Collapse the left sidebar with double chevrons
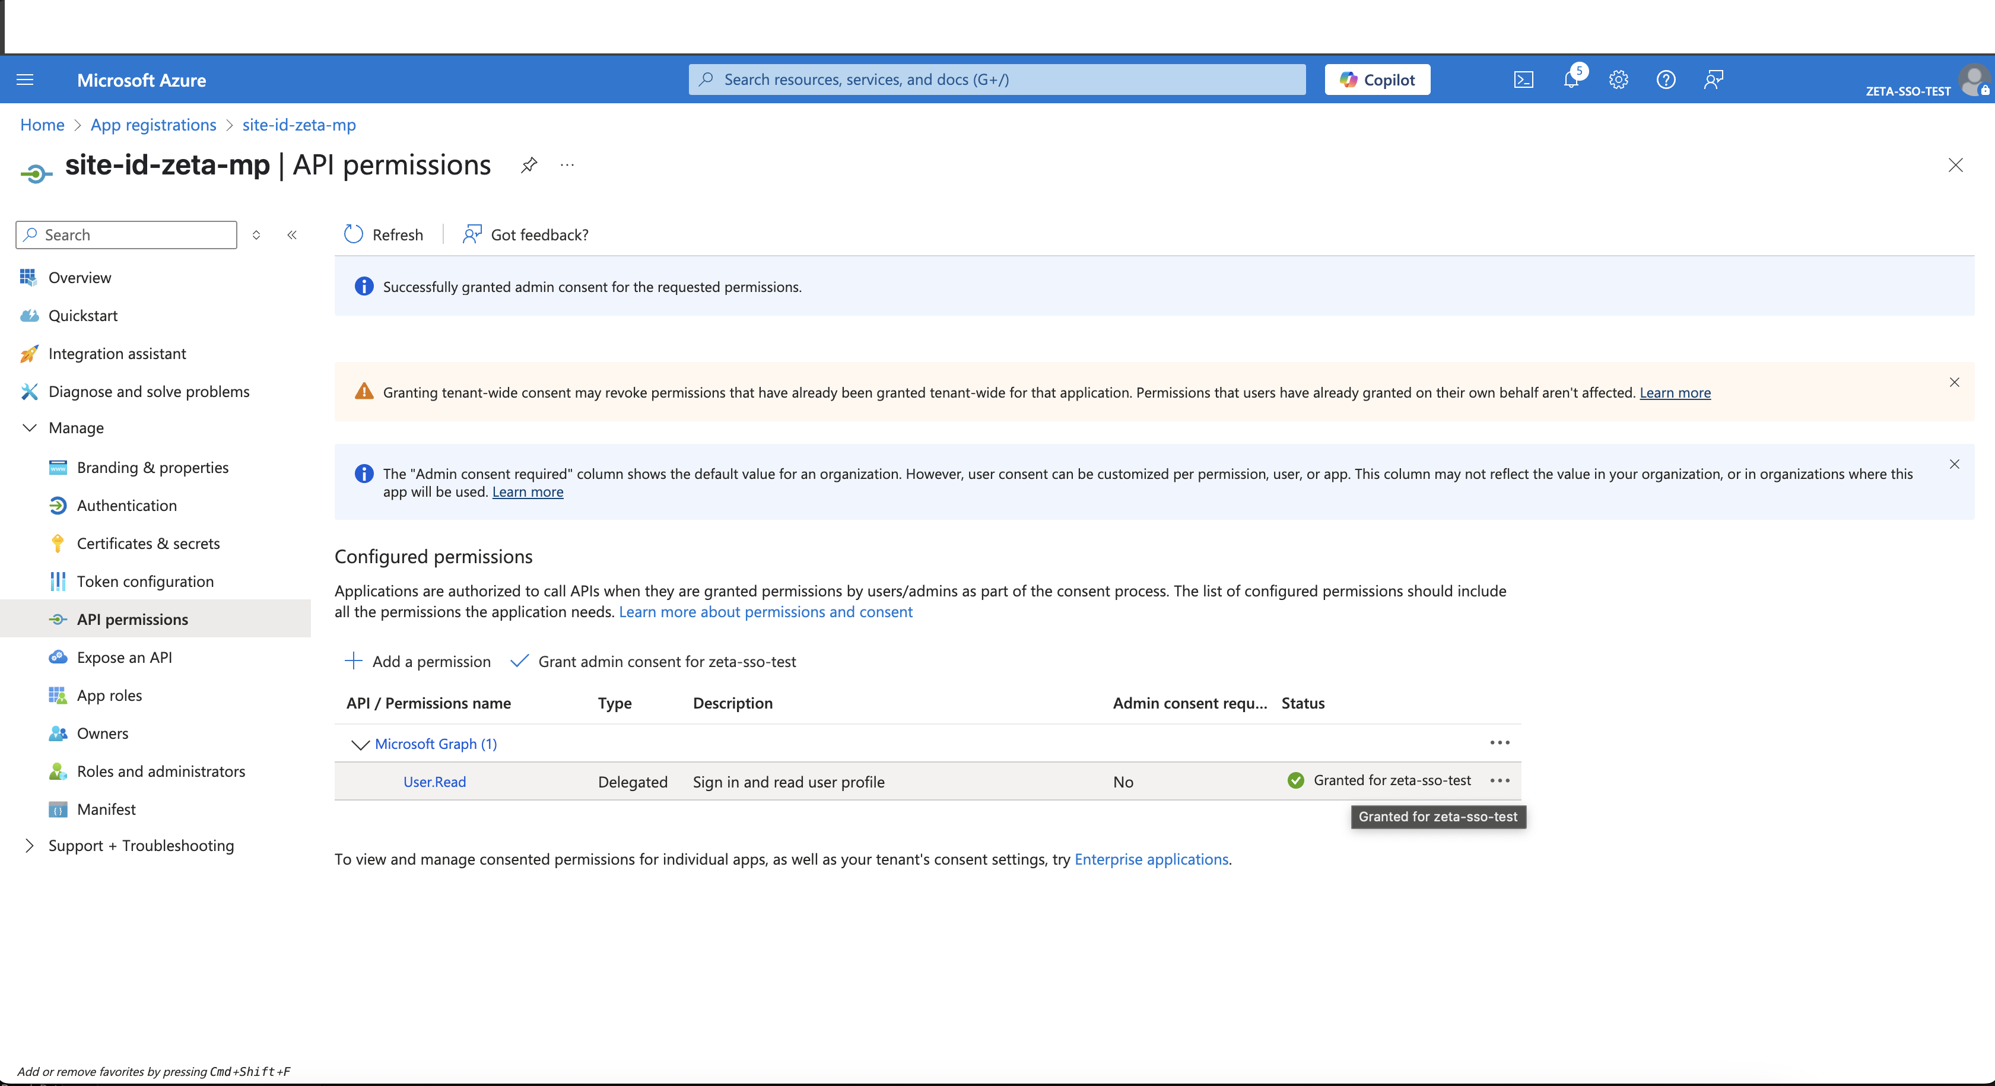This screenshot has height=1086, width=1995. [292, 236]
